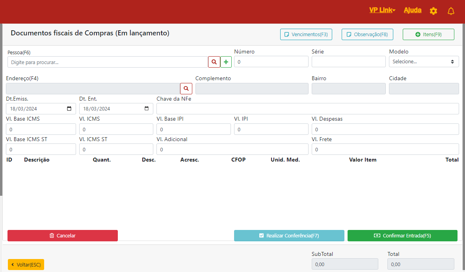
Task: Open the settings gear icon
Action: coord(433,11)
